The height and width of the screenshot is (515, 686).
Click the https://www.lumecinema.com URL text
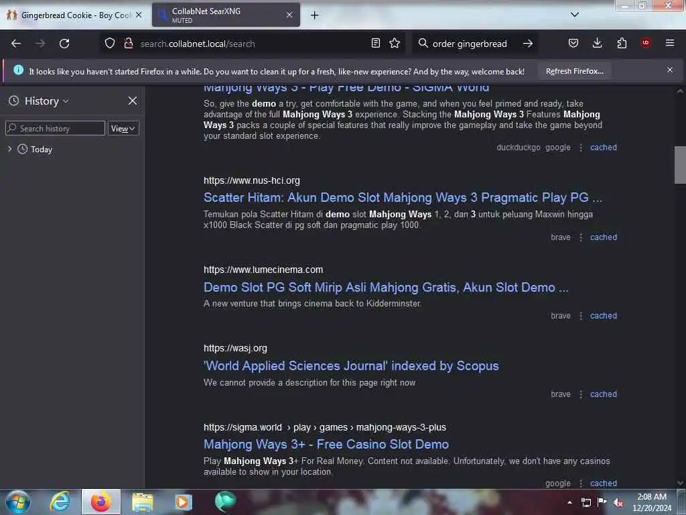263,270
